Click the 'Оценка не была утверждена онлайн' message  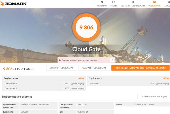pyautogui.click(x=79, y=60)
